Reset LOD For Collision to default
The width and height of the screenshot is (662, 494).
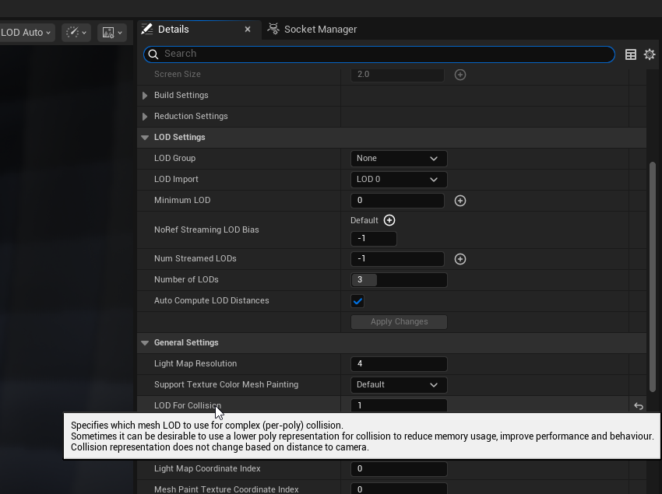tap(639, 405)
